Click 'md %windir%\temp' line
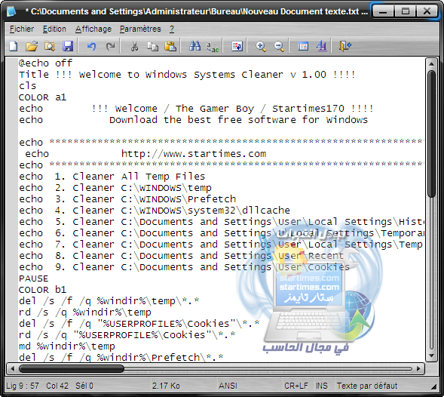Screen dimensions: 444x397 pos(67,346)
